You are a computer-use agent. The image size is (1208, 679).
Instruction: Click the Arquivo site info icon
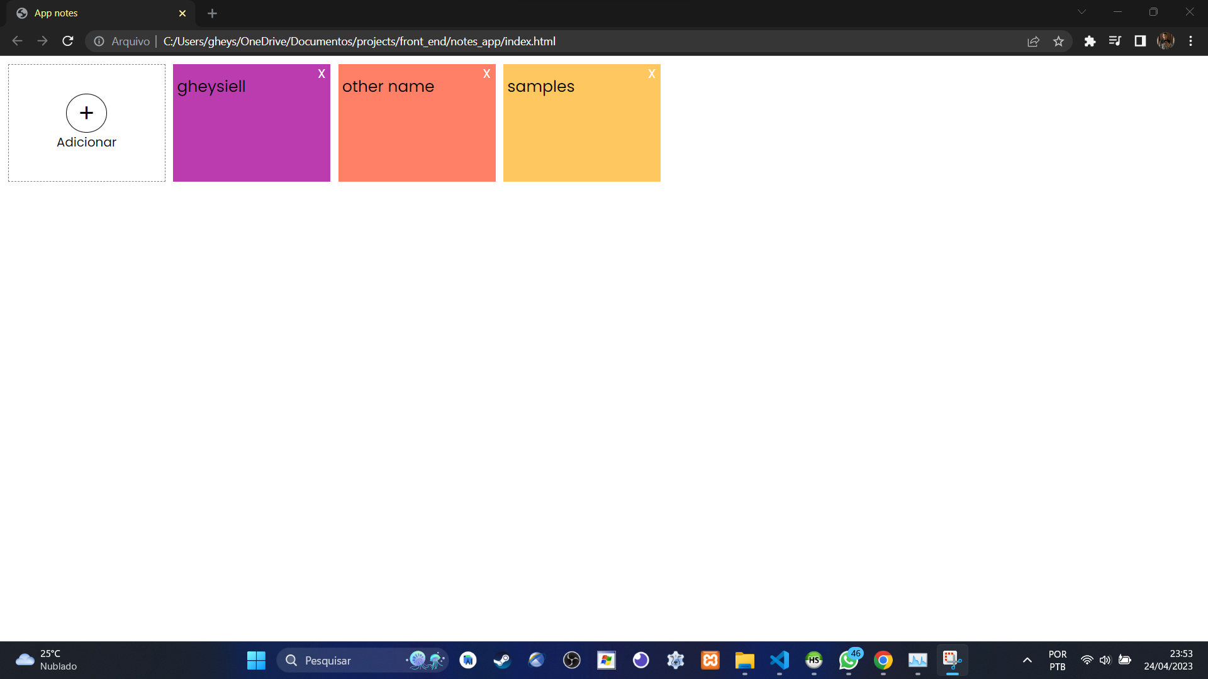(x=99, y=41)
